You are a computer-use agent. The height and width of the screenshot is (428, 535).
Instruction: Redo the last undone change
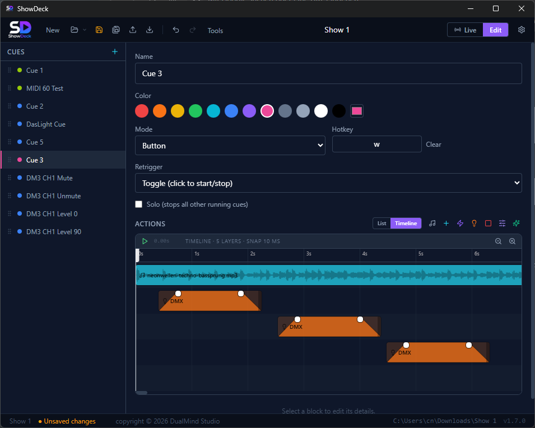[x=193, y=30]
